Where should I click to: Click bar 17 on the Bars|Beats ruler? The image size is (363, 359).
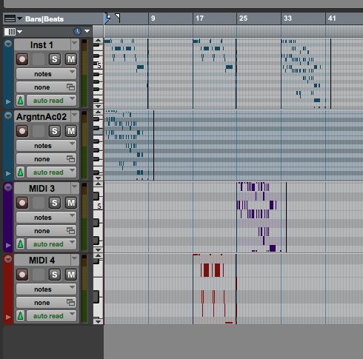coord(199,19)
